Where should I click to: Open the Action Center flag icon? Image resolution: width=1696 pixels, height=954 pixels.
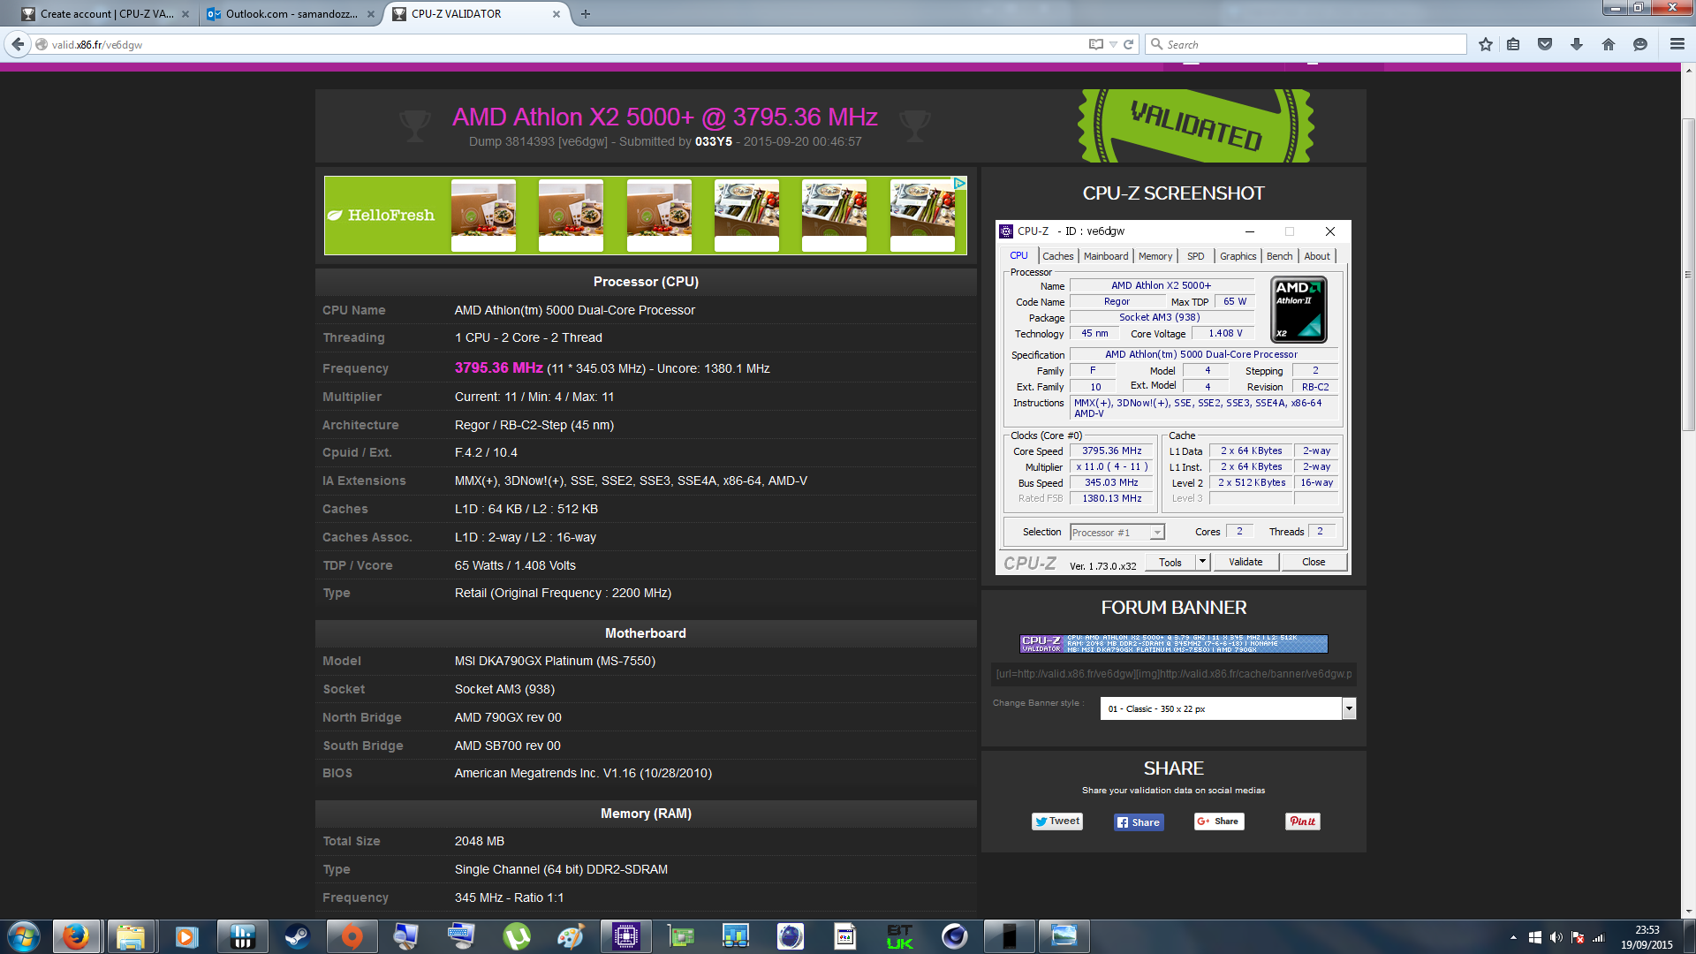[1578, 938]
